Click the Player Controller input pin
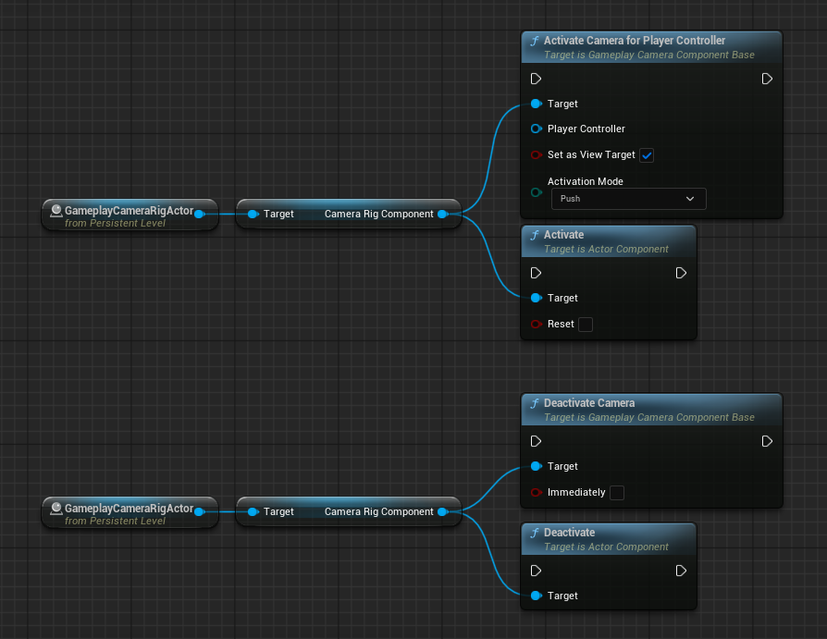This screenshot has width=827, height=639. [537, 129]
